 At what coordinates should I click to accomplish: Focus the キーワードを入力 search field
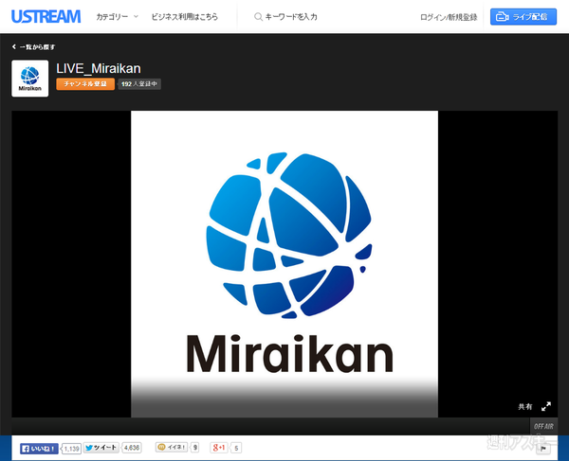[x=291, y=17]
